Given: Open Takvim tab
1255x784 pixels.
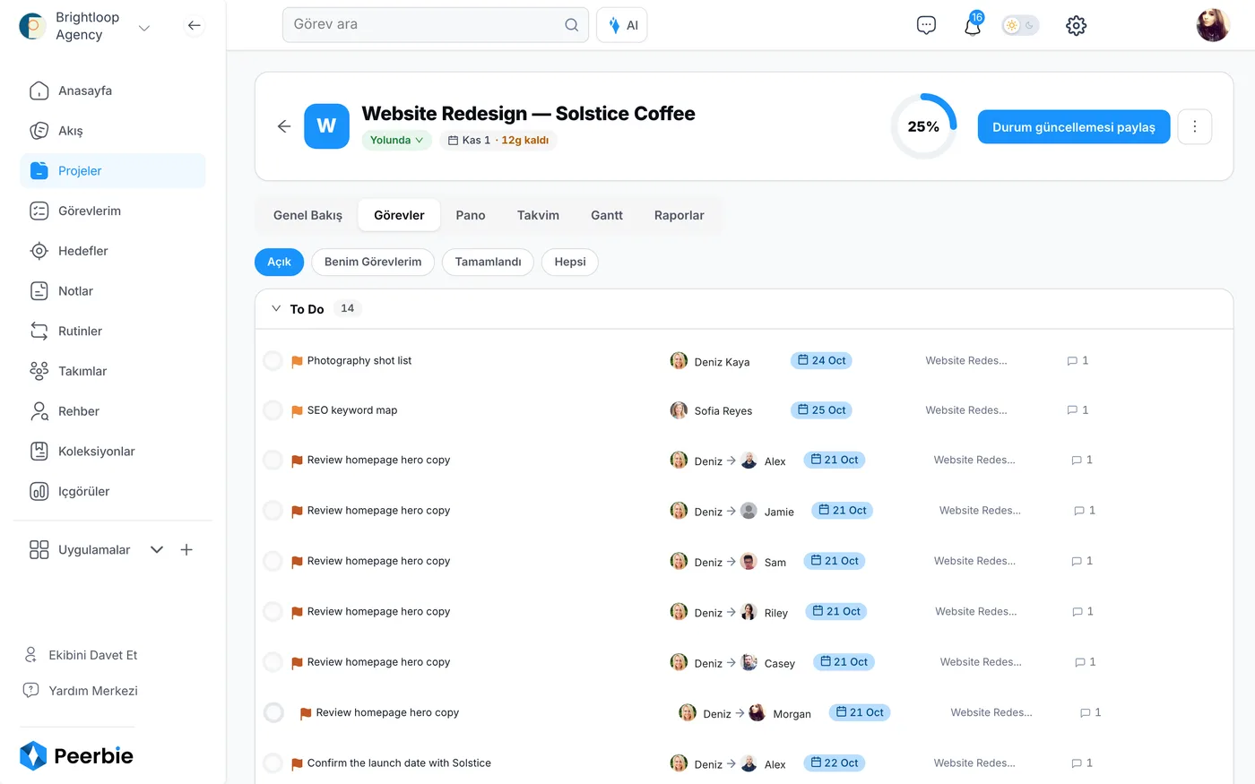Looking at the screenshot, I should coord(538,215).
